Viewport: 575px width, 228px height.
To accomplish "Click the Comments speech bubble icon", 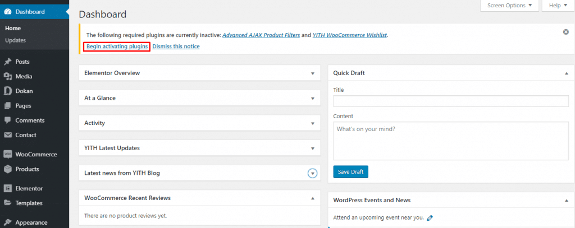I will tap(8, 120).
